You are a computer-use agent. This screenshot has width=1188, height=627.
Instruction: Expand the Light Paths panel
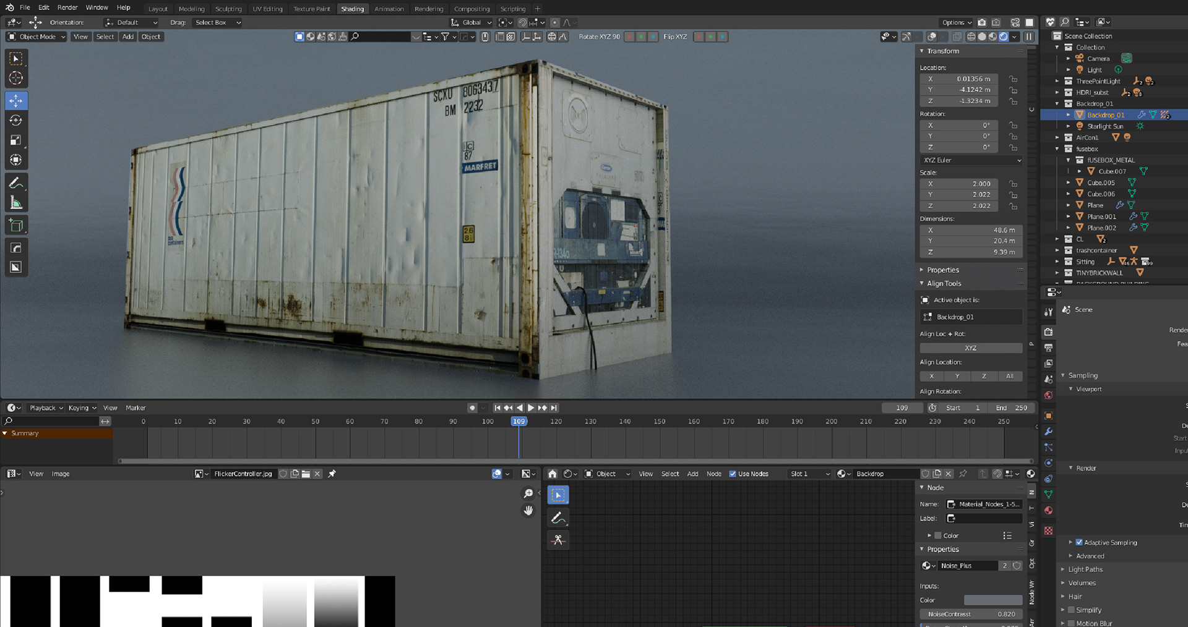pos(1085,569)
